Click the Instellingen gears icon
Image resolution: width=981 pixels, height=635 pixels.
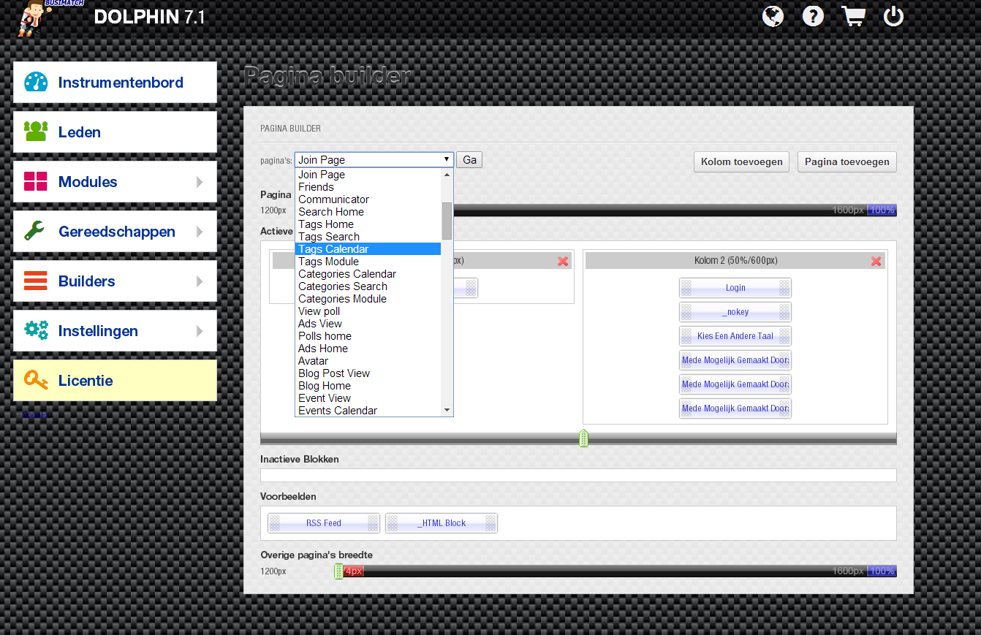tap(36, 330)
